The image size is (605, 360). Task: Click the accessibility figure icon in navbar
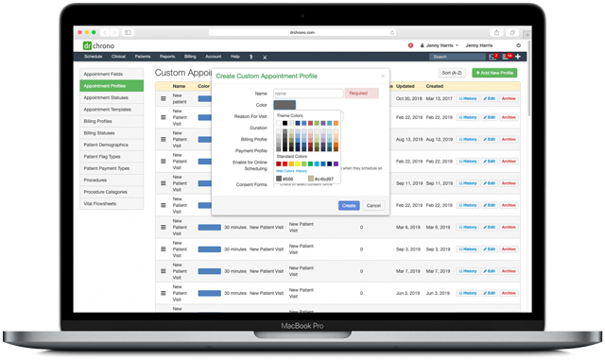tap(251, 57)
